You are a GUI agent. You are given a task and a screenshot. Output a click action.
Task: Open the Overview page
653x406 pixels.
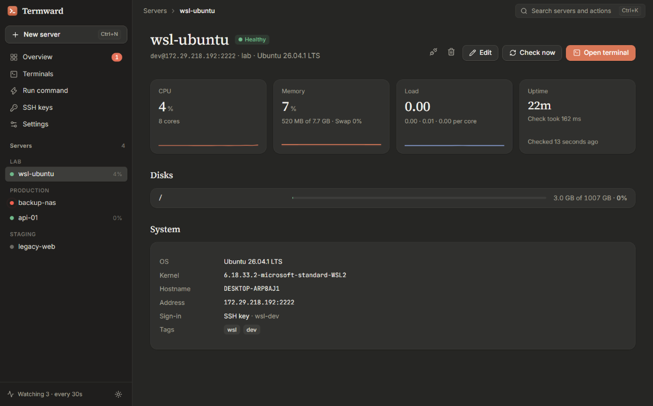(66, 57)
